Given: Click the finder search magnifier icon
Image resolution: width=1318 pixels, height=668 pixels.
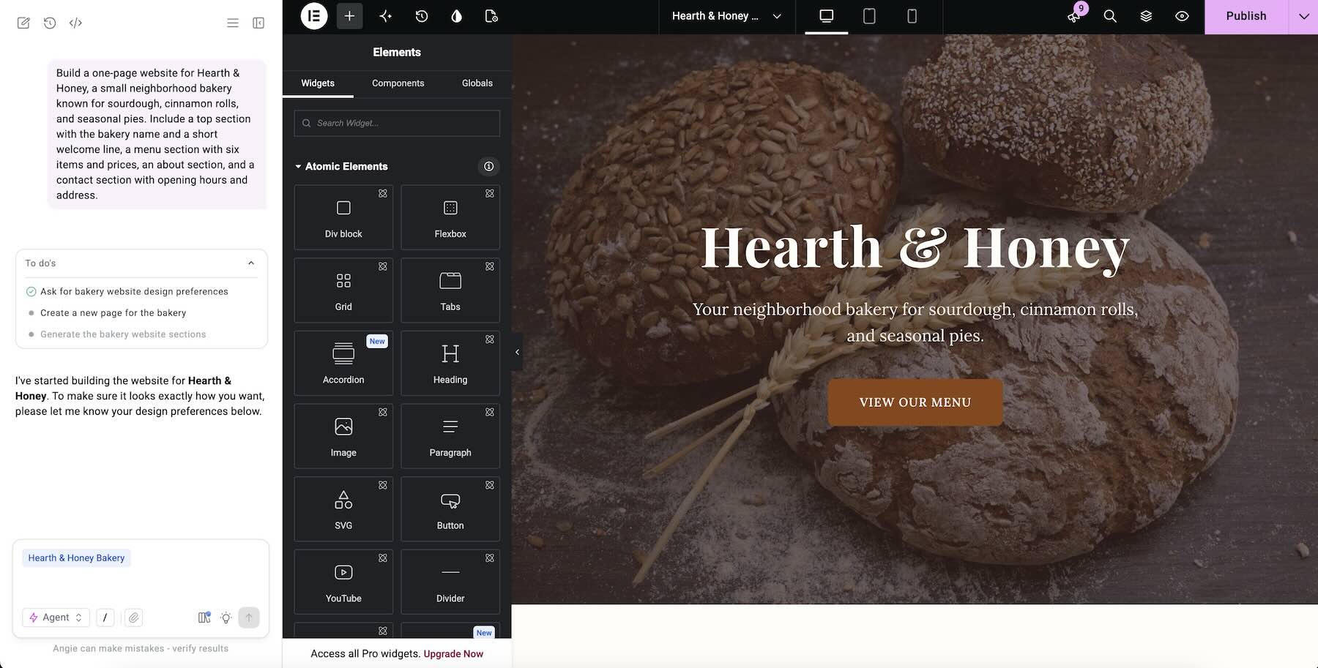Looking at the screenshot, I should [1110, 16].
